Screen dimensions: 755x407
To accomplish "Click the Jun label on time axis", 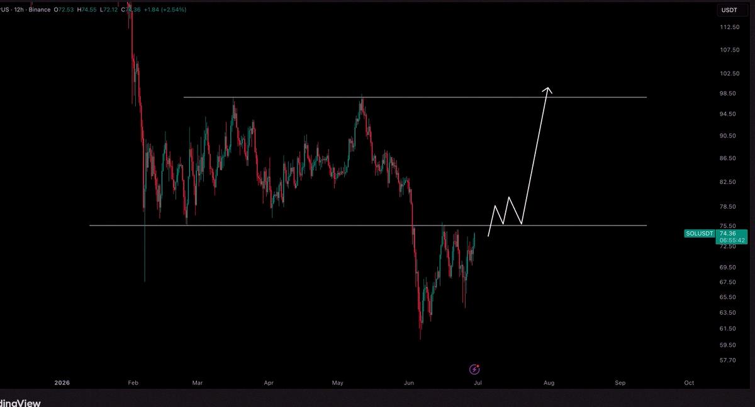I will pos(409,383).
